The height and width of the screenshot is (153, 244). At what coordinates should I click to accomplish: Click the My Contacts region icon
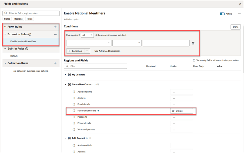[69, 75]
